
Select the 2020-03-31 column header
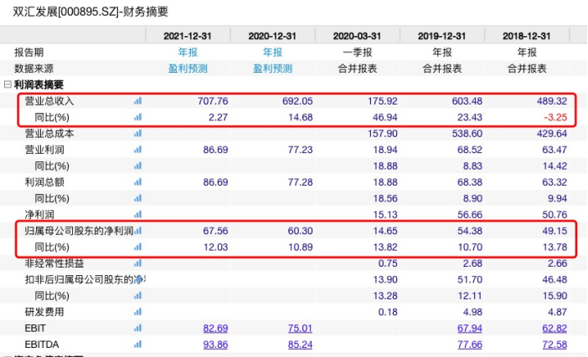coord(357,36)
